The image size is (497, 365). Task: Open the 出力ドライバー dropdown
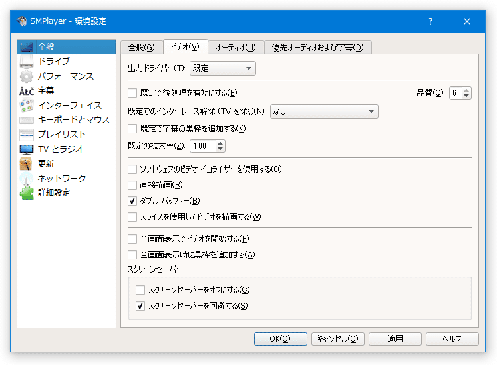click(x=222, y=68)
